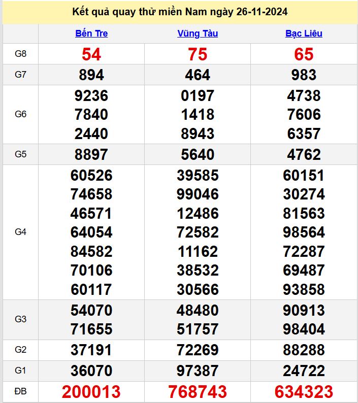The width and height of the screenshot is (358, 403).
Task: Select special prize number 634323
Action: point(304,392)
